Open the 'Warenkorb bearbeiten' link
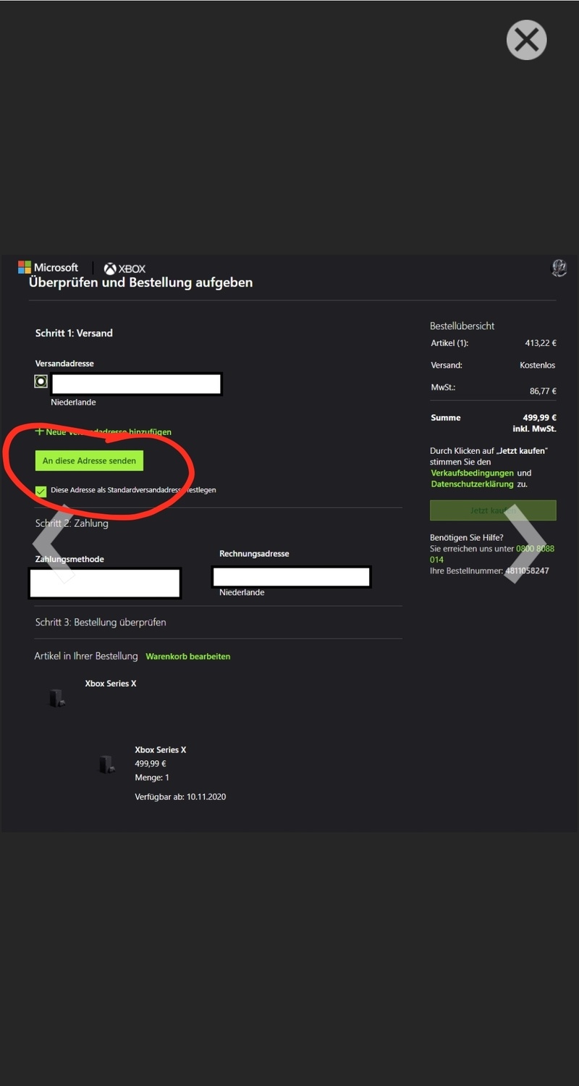 point(188,657)
